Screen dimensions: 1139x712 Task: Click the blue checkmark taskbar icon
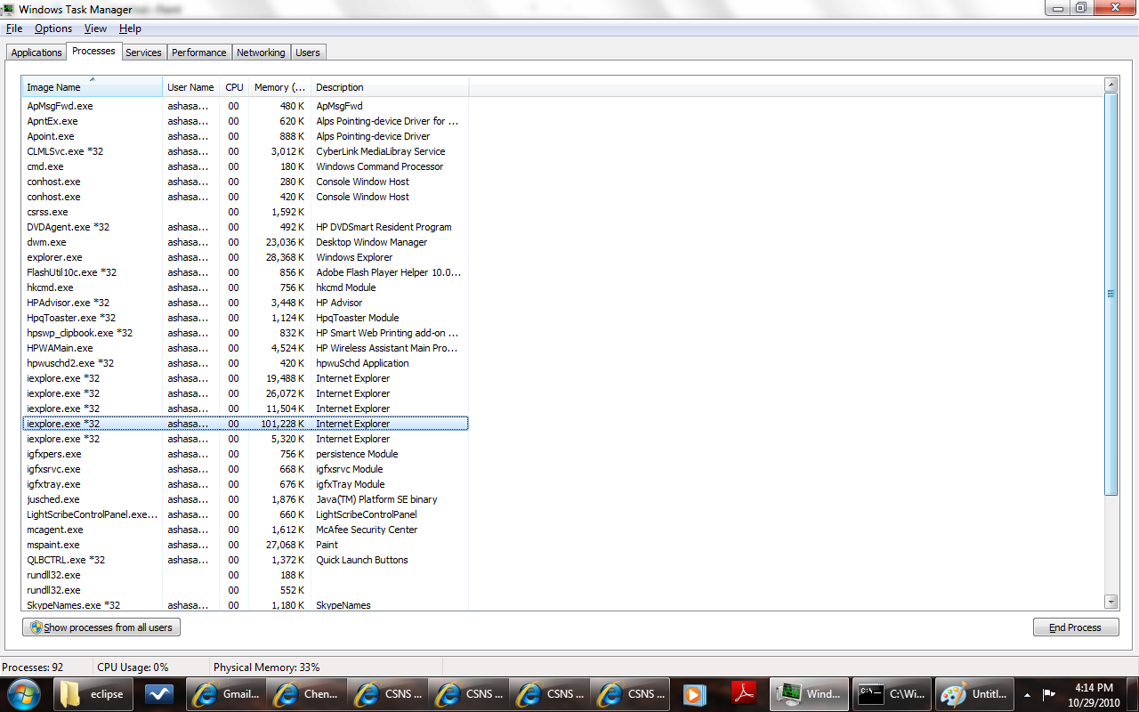point(158,694)
